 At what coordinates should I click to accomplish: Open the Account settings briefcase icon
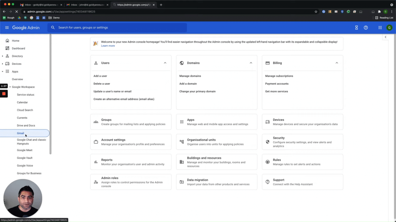click(x=96, y=142)
